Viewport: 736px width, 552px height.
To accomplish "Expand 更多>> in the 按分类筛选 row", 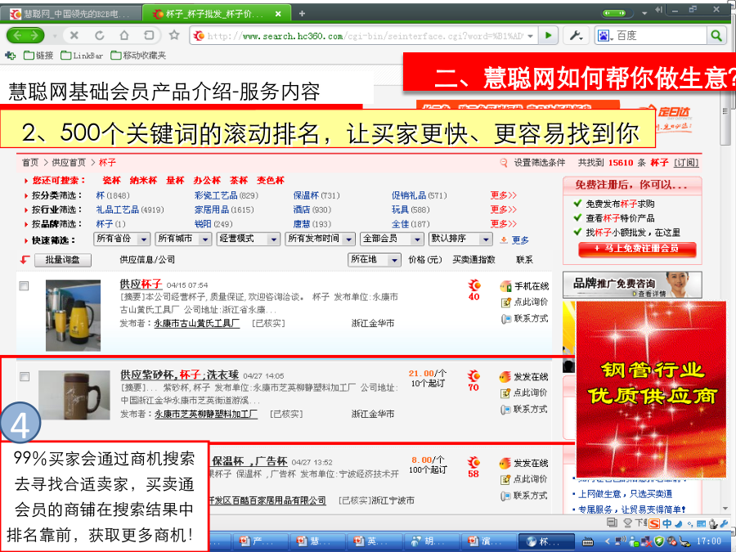I will 503,195.
